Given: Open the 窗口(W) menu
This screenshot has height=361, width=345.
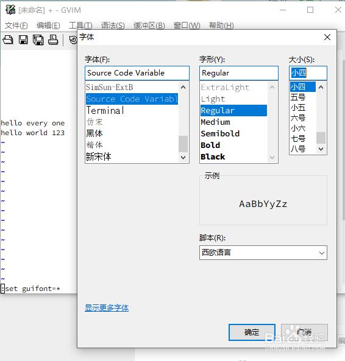Looking at the screenshot, I should point(187,26).
